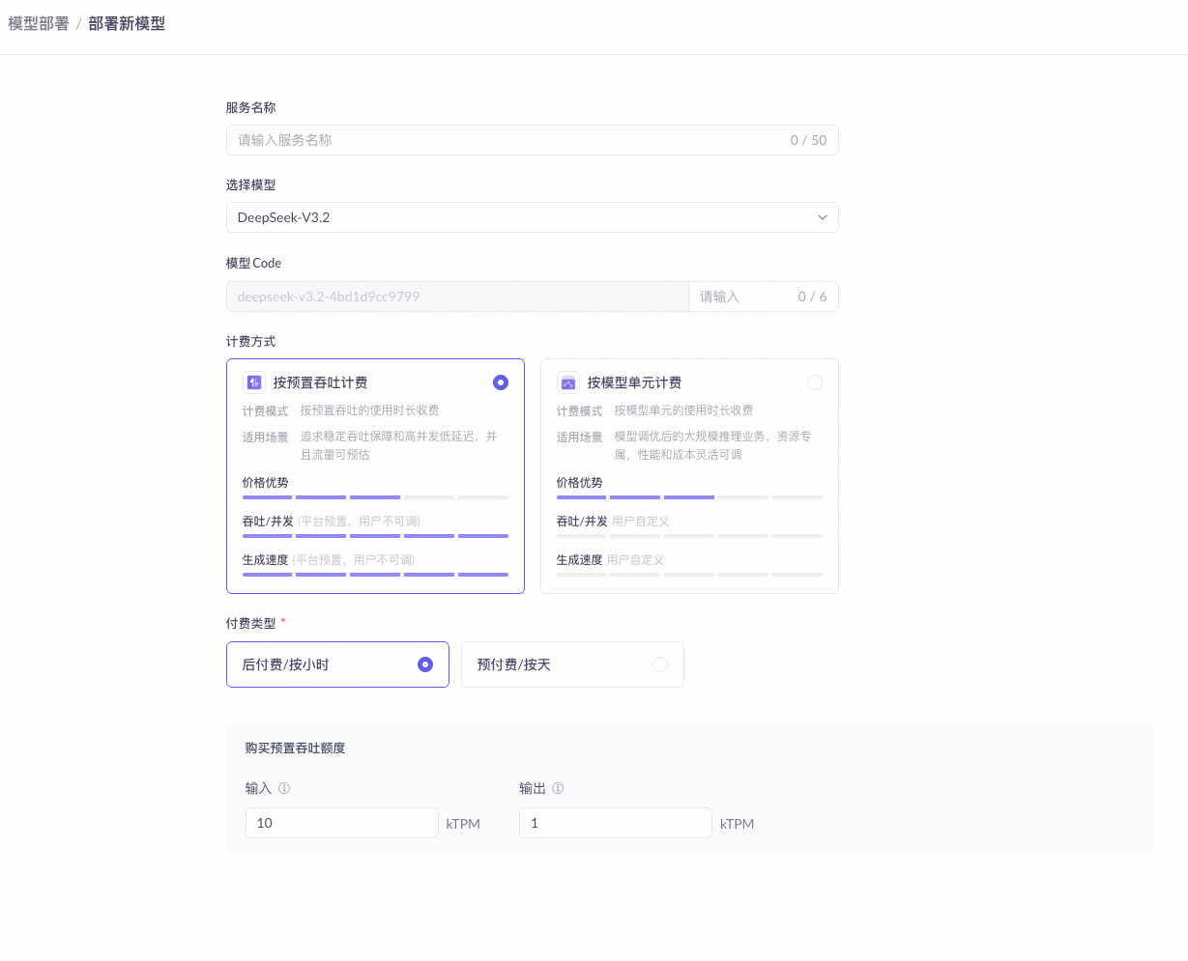The height and width of the screenshot is (961, 1188).
Task: Click 用户自定义 beside 生成速度
Action: click(x=635, y=559)
